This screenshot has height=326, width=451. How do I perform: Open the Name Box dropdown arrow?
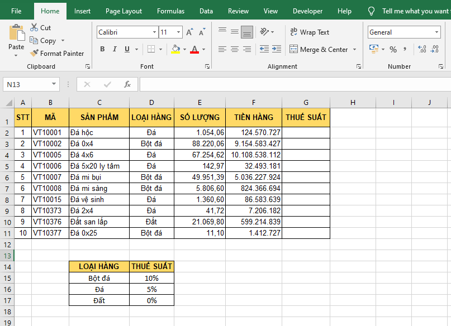click(54, 84)
